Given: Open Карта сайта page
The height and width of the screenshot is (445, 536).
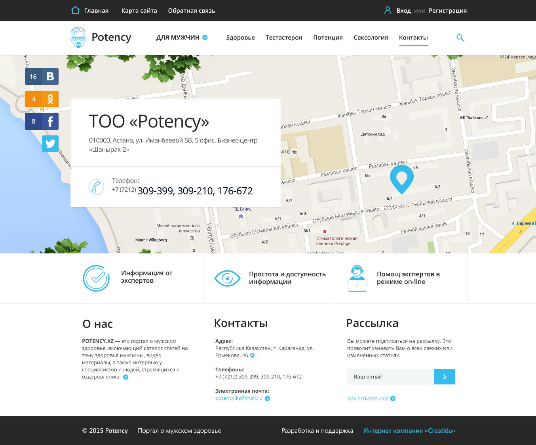Looking at the screenshot, I should point(139,11).
